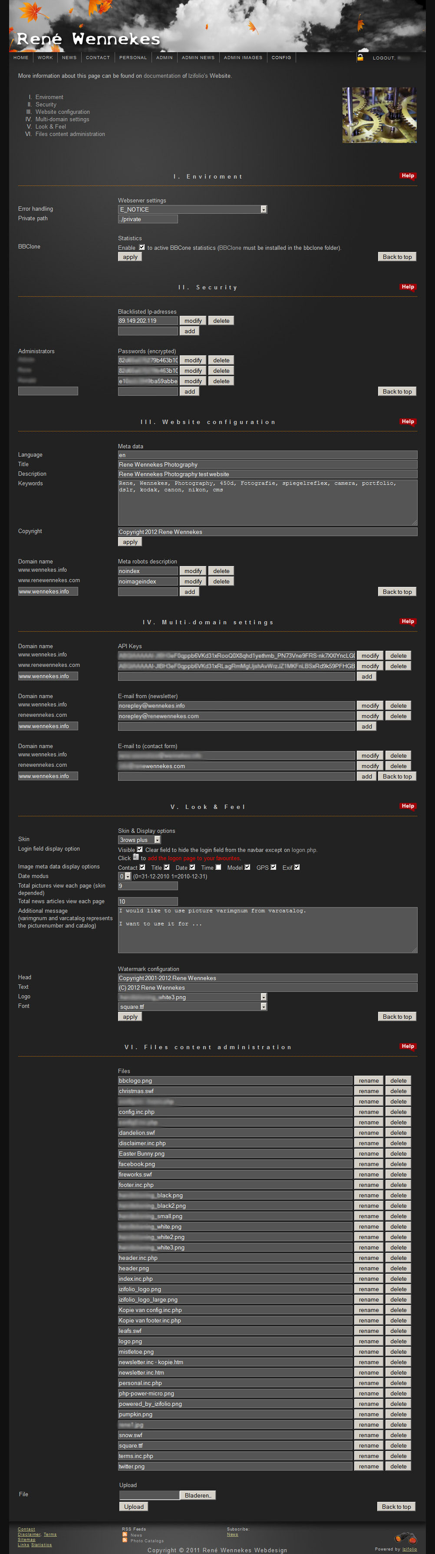Open the documentation link
435x1554 pixels.
[x=162, y=76]
